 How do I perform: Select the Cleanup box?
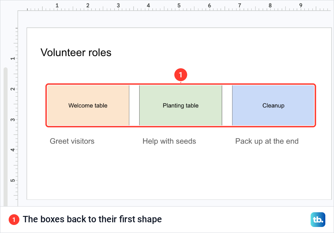point(273,105)
